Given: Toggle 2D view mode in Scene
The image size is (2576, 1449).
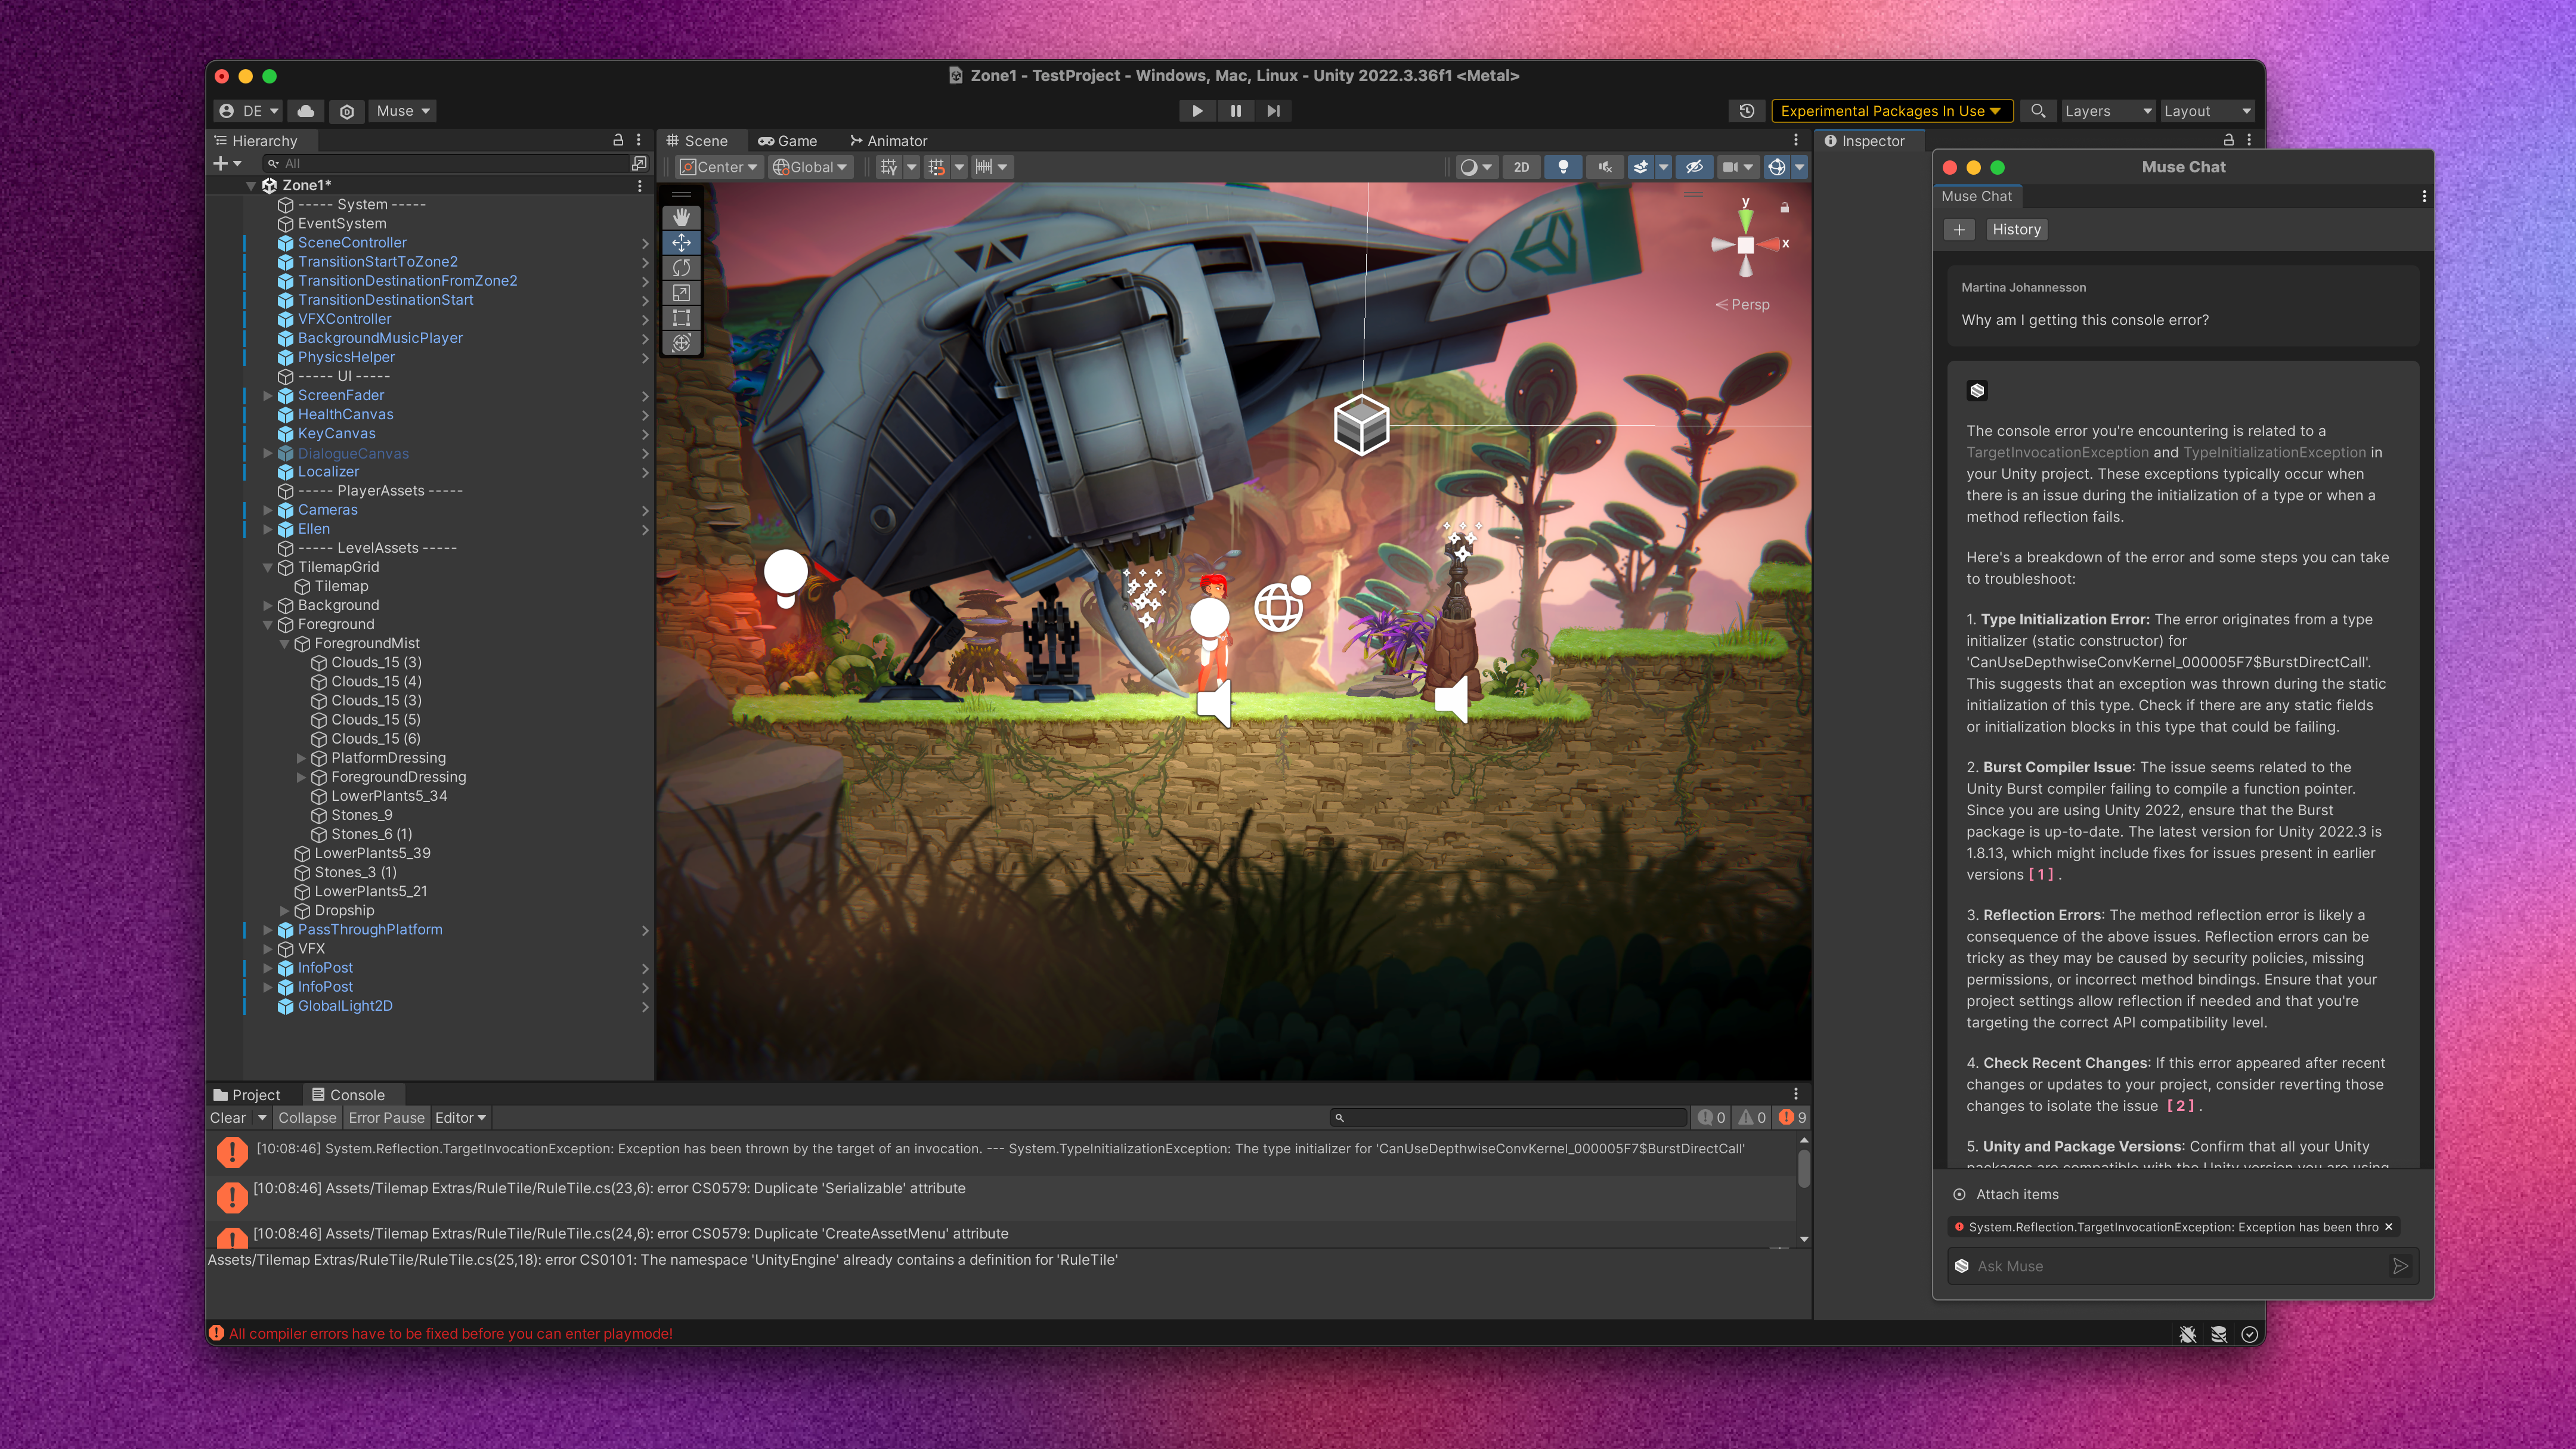Looking at the screenshot, I should [x=1521, y=167].
